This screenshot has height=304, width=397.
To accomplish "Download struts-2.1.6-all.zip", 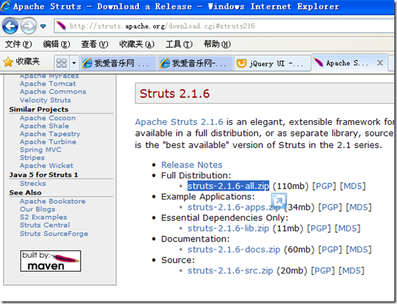I will click(x=228, y=186).
